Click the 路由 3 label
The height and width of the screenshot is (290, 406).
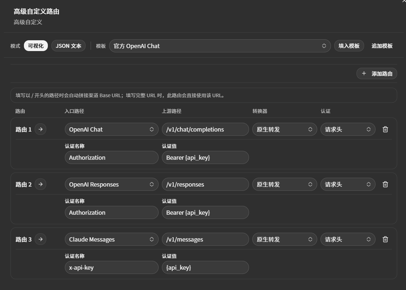[24, 239]
